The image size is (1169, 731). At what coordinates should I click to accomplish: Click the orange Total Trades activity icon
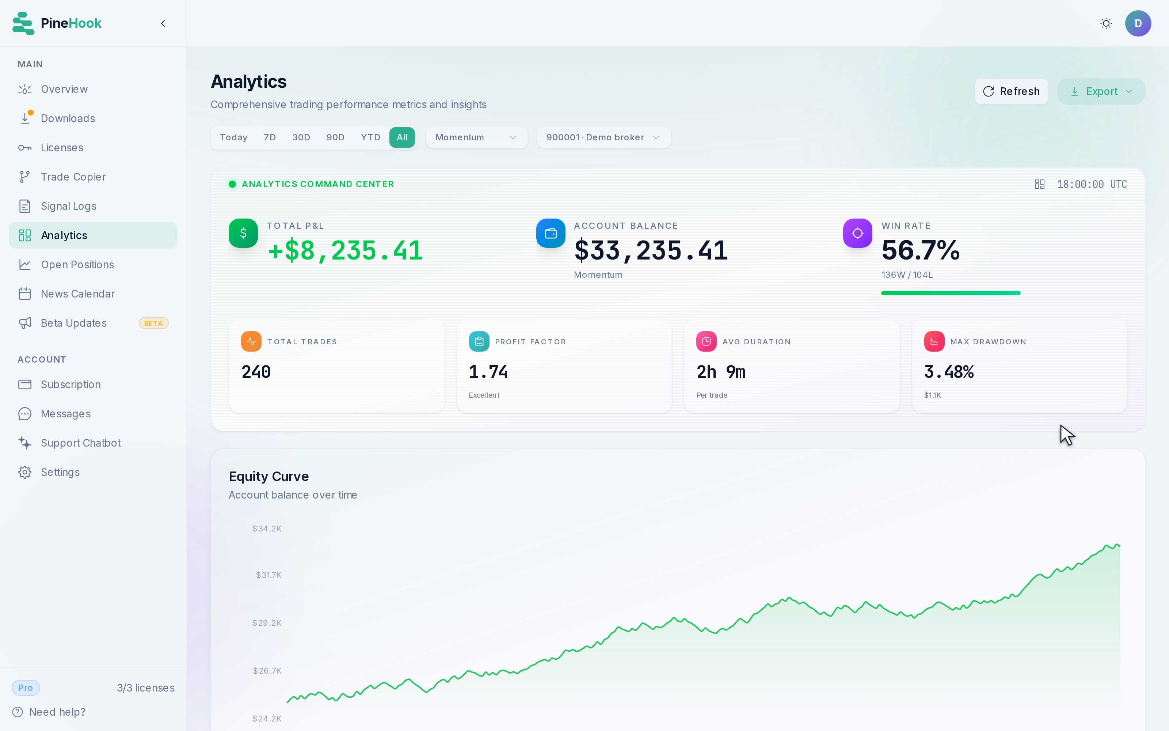[251, 341]
